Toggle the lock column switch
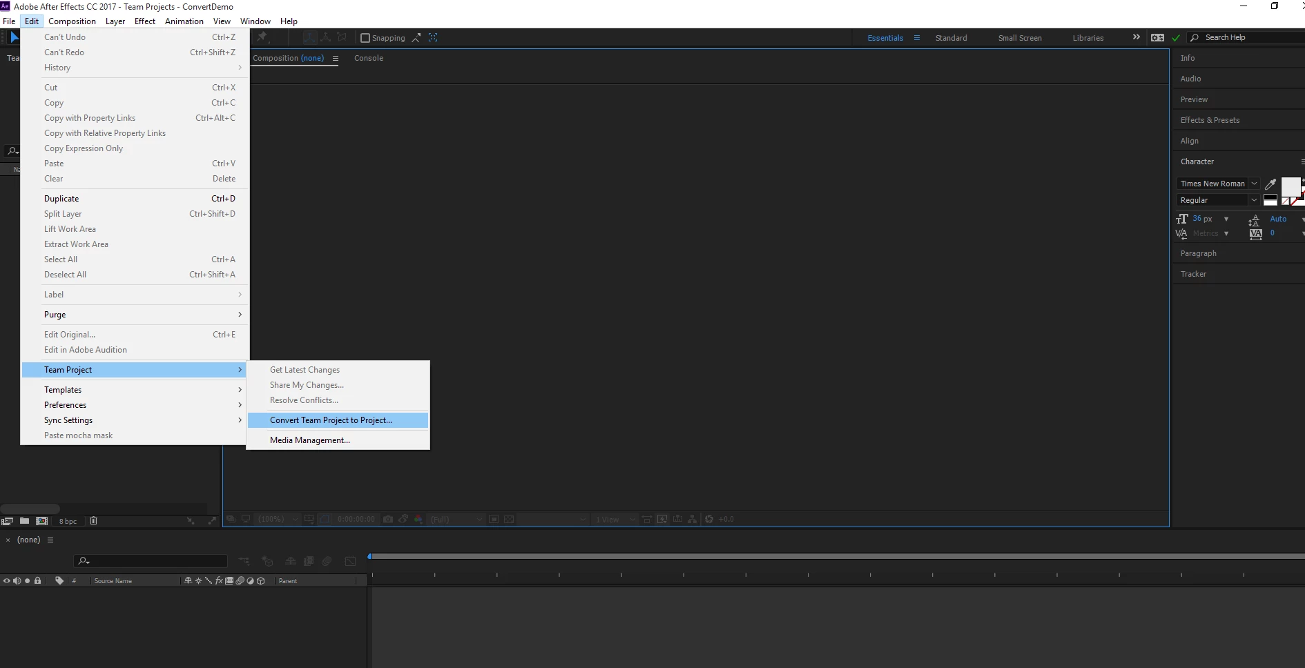 38,581
